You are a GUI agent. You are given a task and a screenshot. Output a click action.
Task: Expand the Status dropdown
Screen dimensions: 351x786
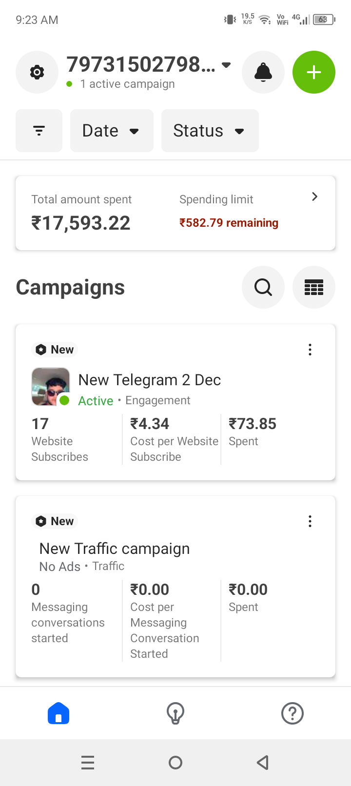[210, 131]
